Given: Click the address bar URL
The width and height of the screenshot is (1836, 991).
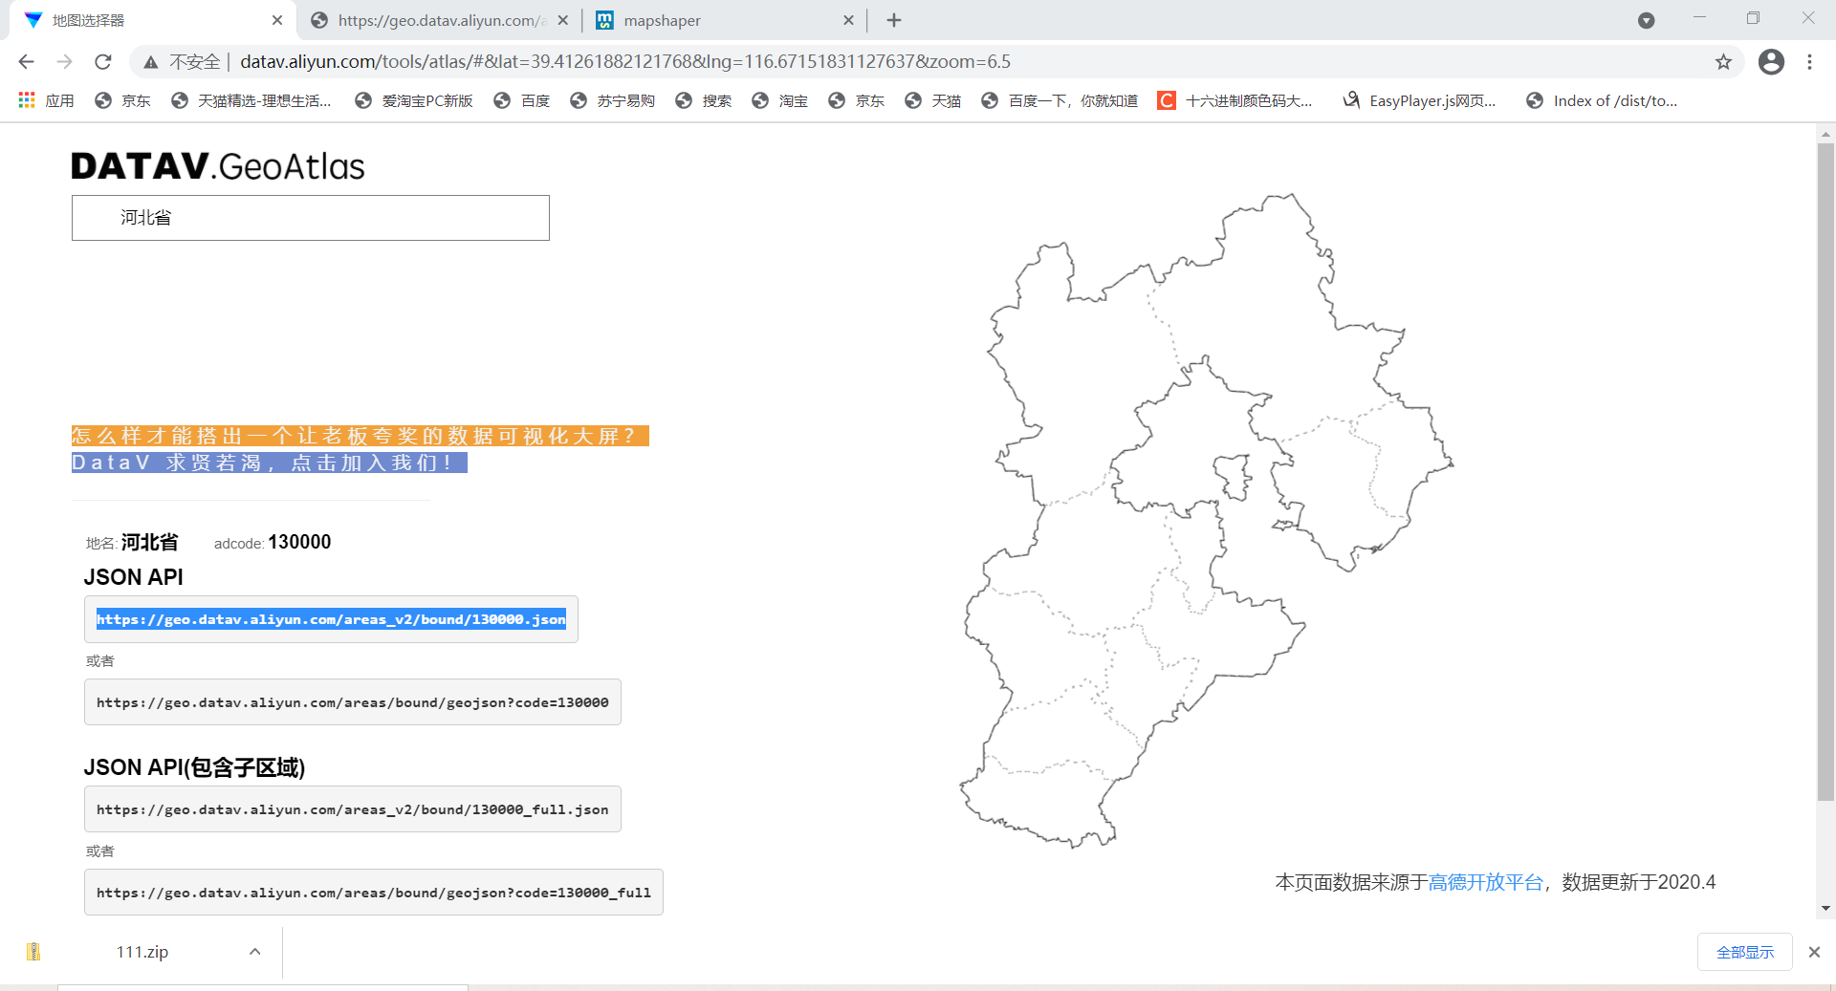Looking at the screenshot, I should 625,62.
